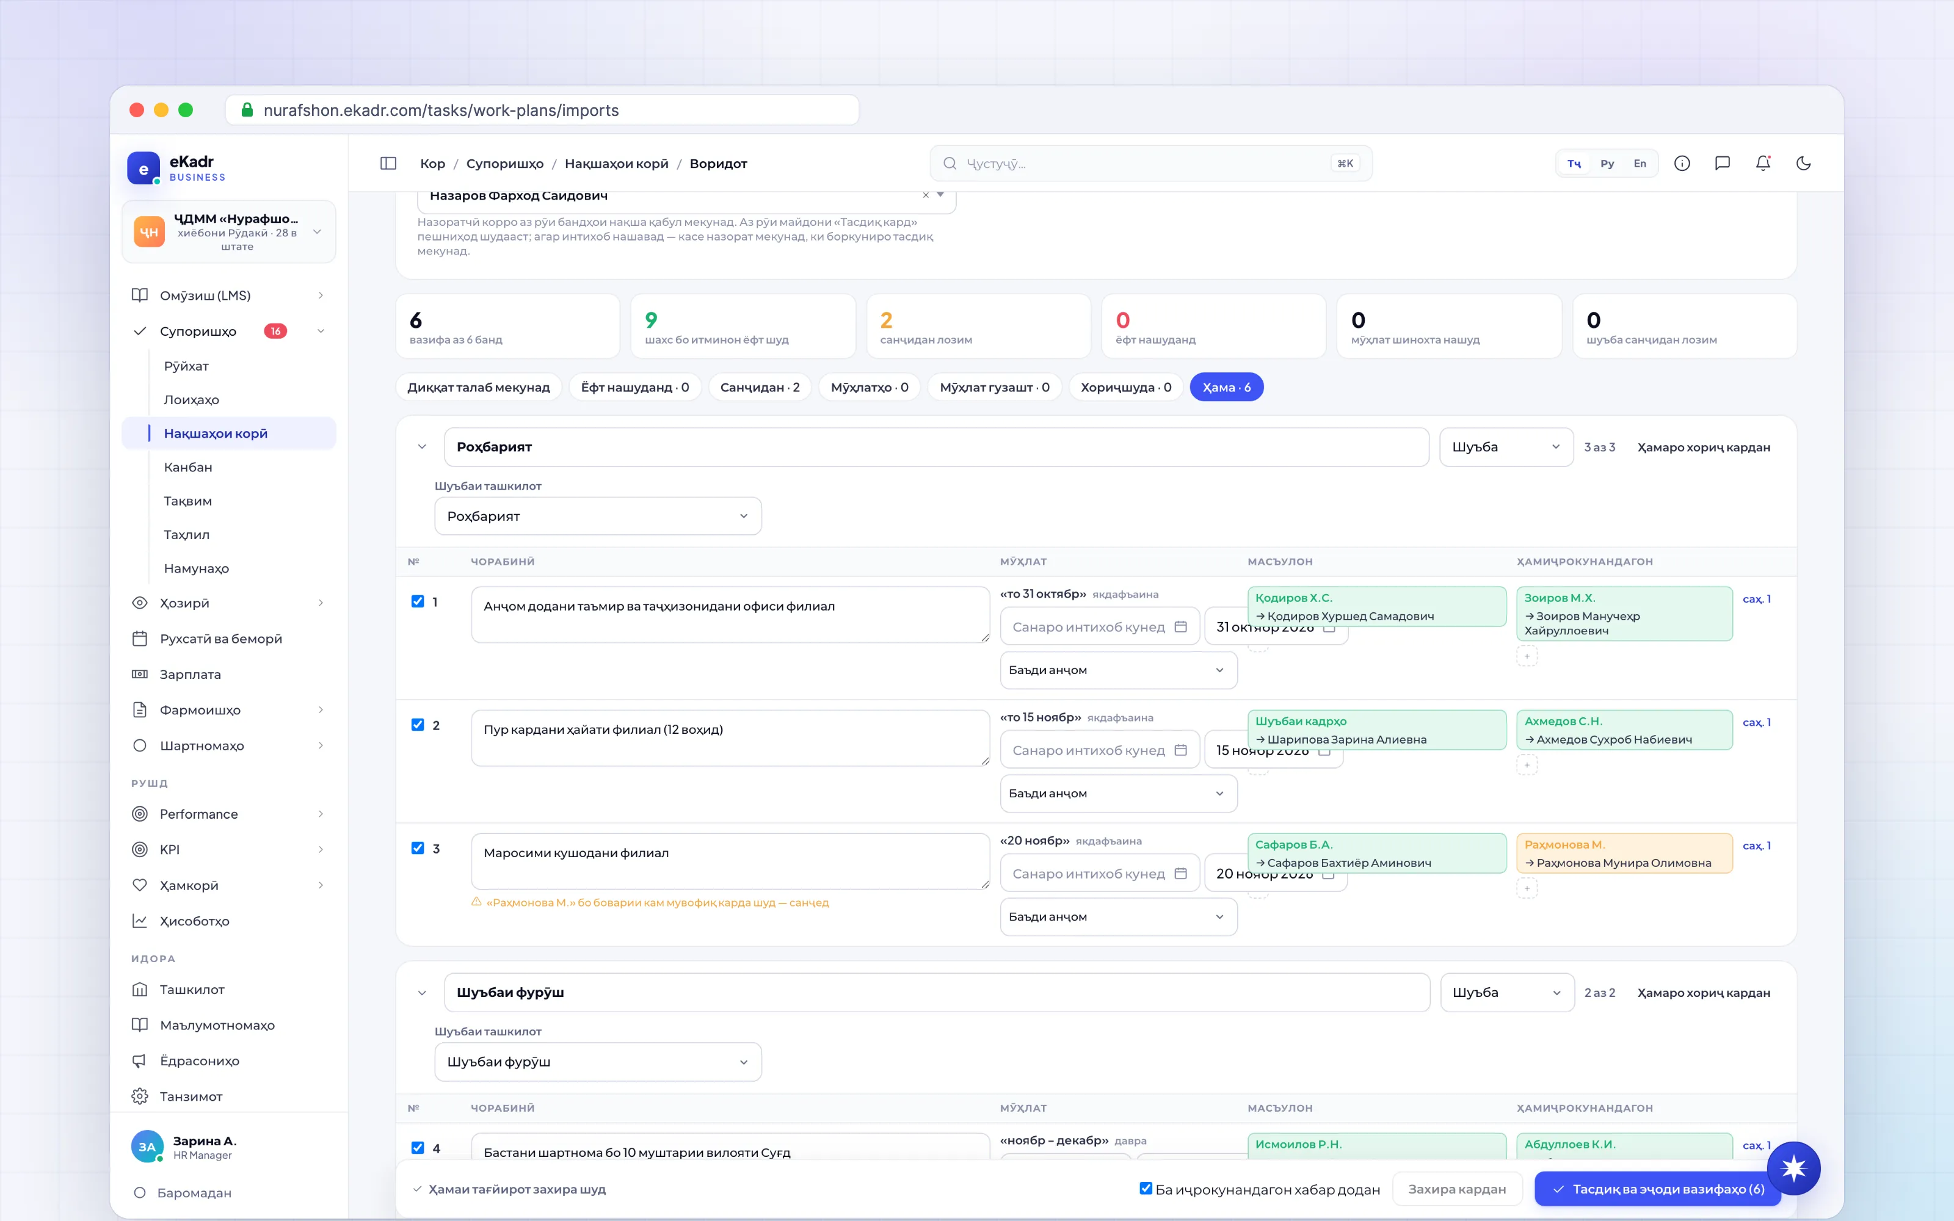Click the Захира кардан button
The image size is (1954, 1221).
click(1456, 1189)
